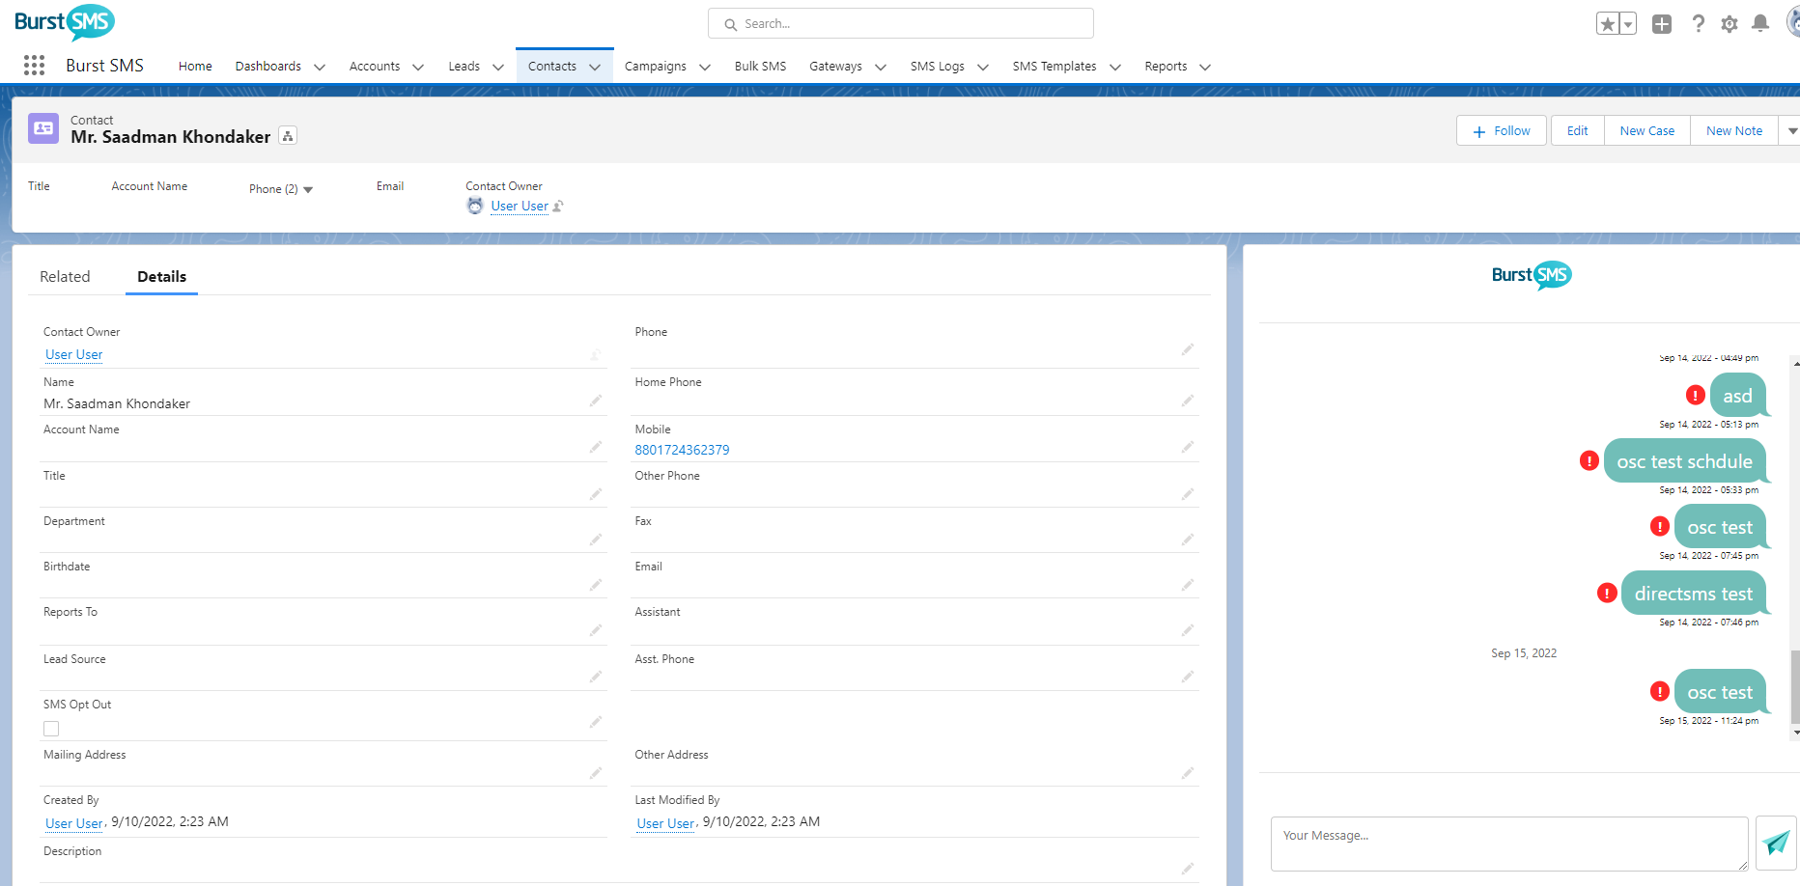Click the help question mark icon
Screen dimensions: 1800x886
(x=1698, y=24)
